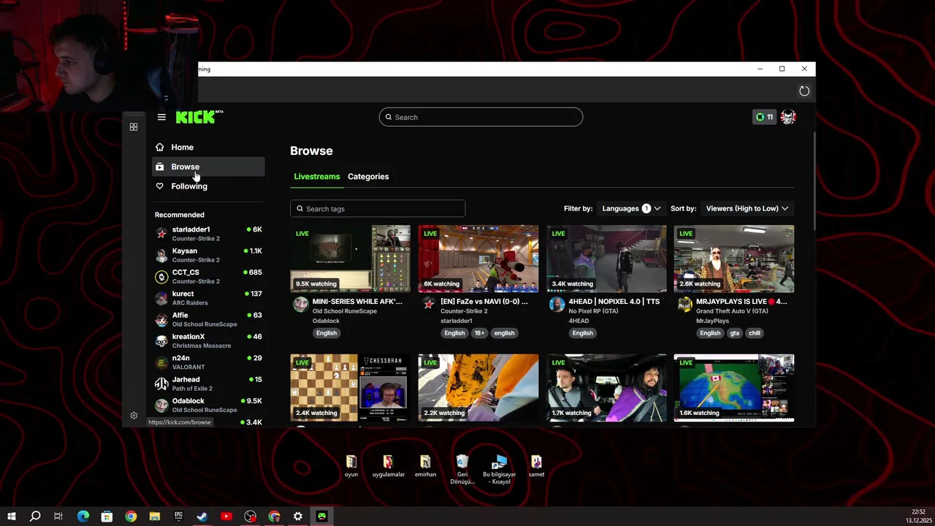Select the oyun desktop folder
Viewport: 935px width, 526px height.
[x=351, y=466]
